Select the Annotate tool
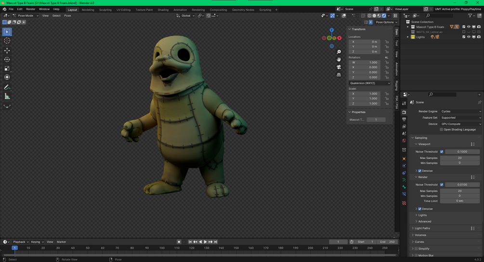 click(x=7, y=87)
